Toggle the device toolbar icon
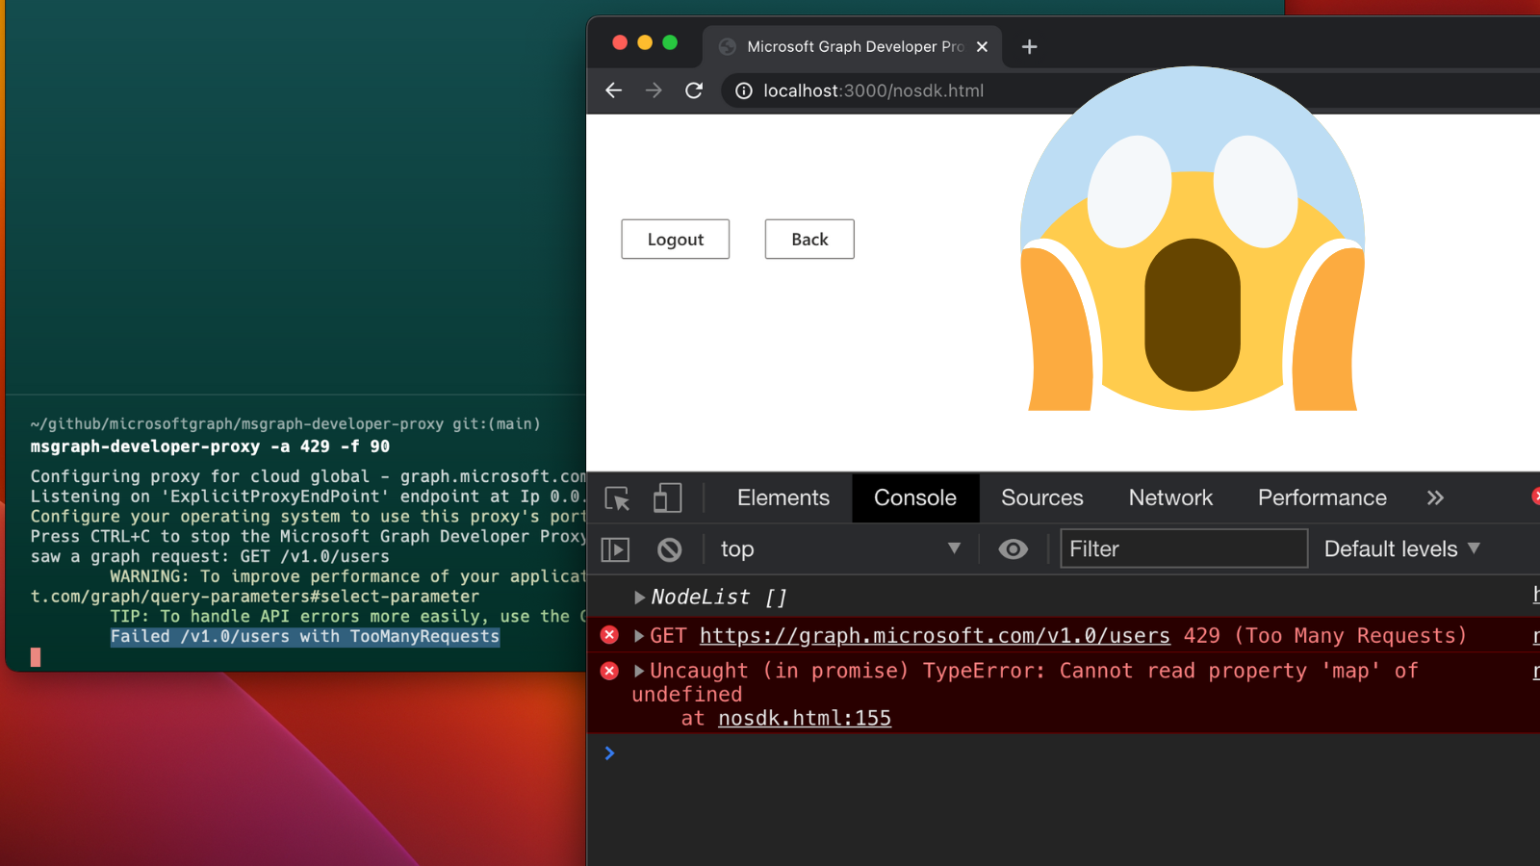Viewport: 1540px width, 866px height. coord(667,498)
